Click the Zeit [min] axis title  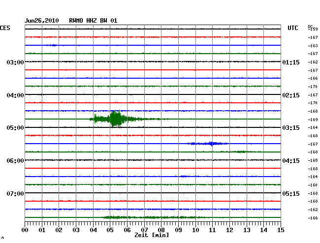coord(152,235)
